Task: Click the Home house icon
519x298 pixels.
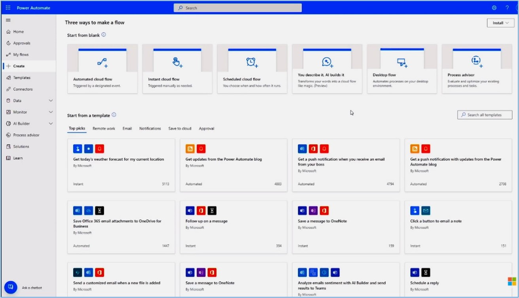Action: pos(8,32)
